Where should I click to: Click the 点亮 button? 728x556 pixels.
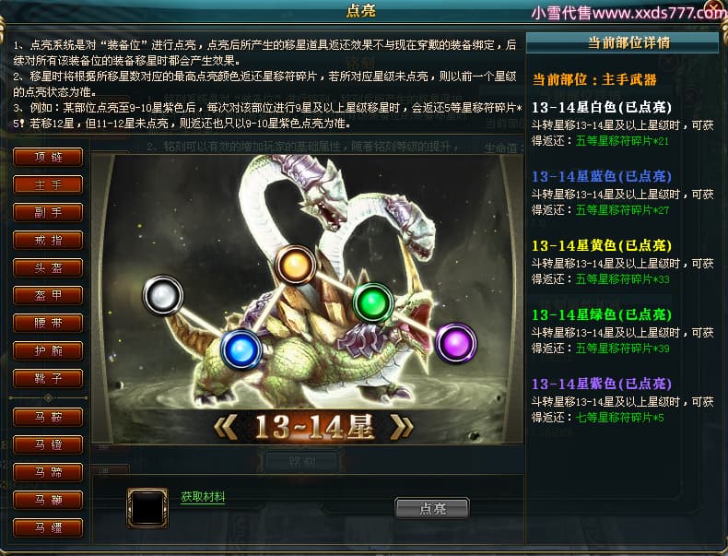pos(432,509)
